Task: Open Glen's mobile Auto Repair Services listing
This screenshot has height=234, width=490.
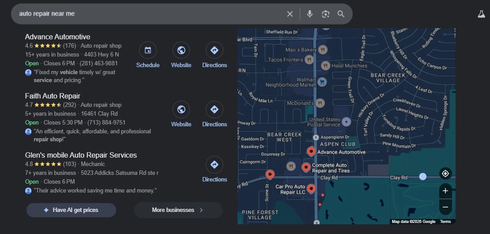Action: pos(81,155)
